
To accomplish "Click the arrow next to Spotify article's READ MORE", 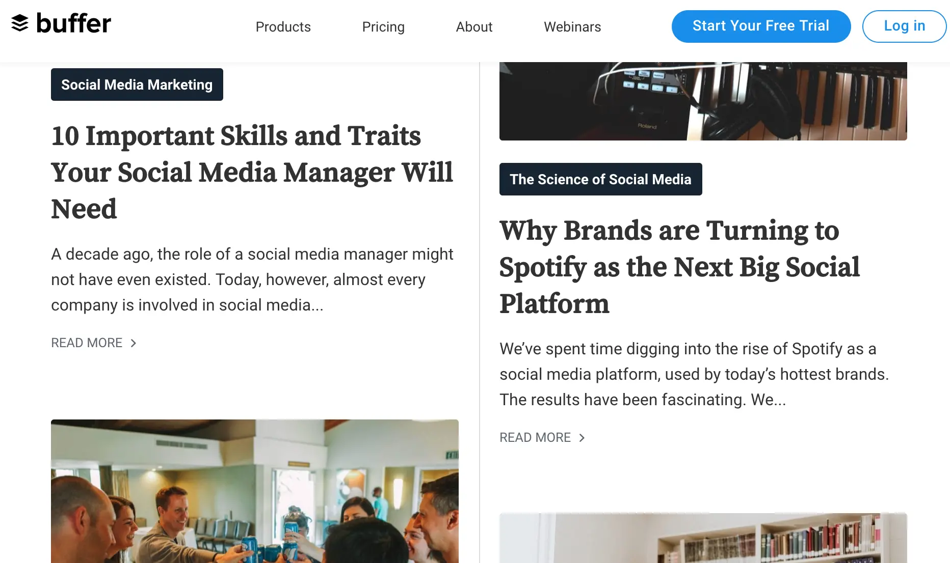I will tap(582, 437).
